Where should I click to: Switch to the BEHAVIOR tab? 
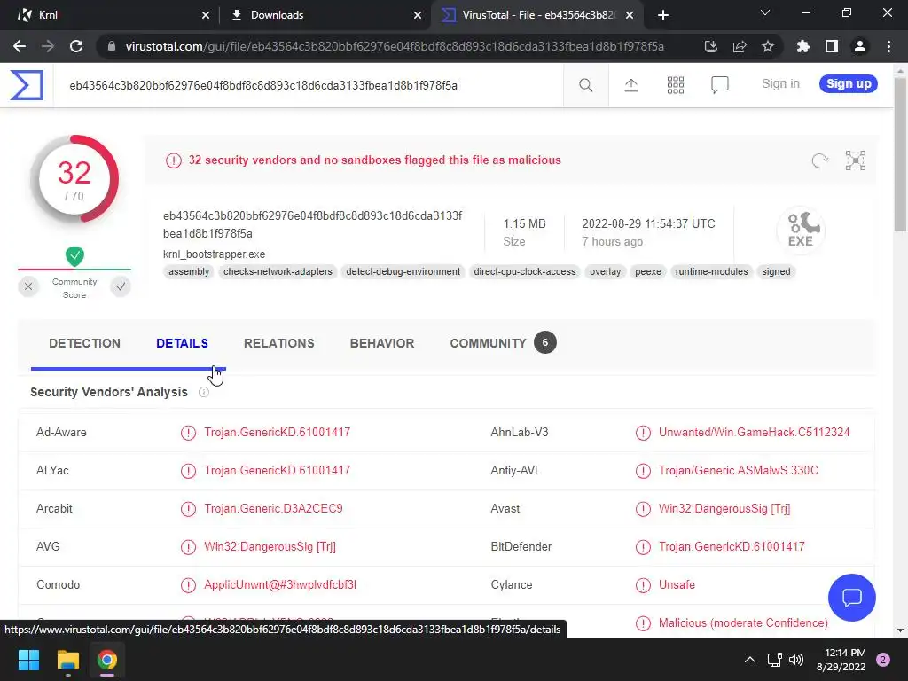tap(382, 343)
